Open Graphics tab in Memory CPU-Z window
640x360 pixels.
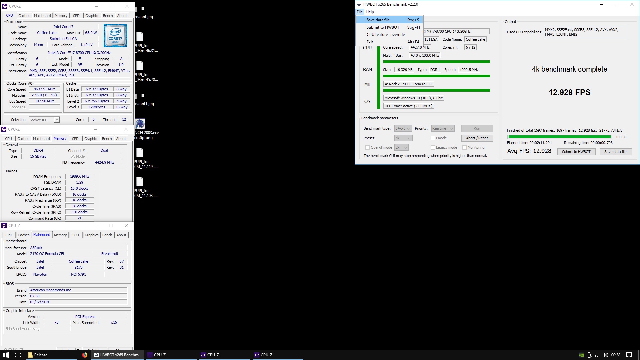click(91, 139)
